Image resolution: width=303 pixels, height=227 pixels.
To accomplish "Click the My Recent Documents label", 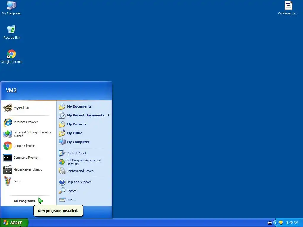I will point(86,115).
